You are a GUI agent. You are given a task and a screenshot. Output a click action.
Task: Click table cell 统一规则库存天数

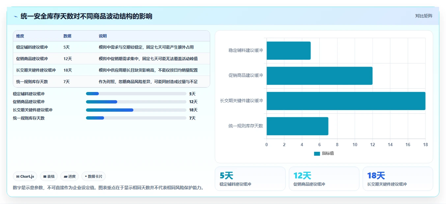(32, 82)
